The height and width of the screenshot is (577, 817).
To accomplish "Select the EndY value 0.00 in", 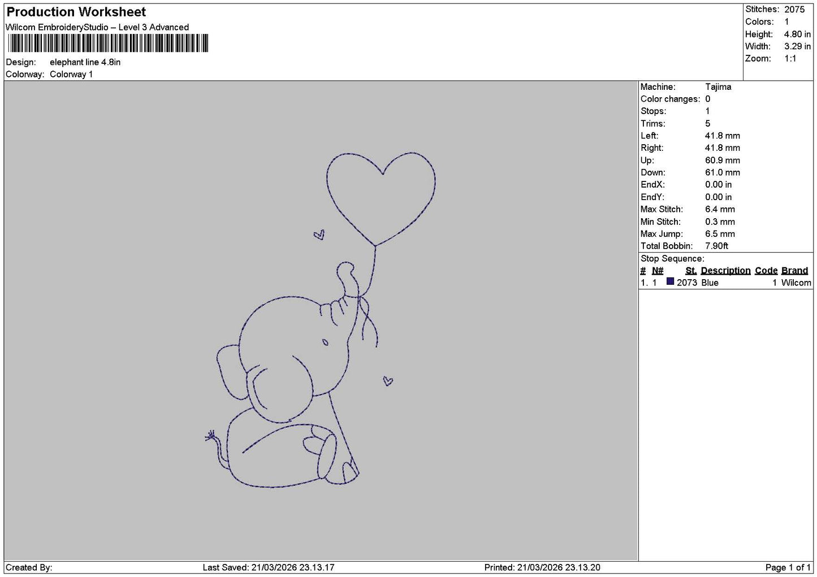I will [718, 197].
